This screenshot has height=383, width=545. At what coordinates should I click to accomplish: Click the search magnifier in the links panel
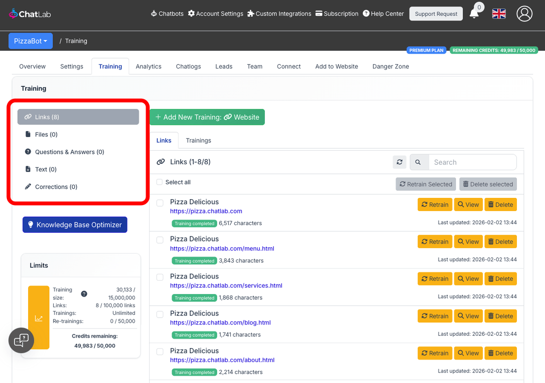point(419,162)
